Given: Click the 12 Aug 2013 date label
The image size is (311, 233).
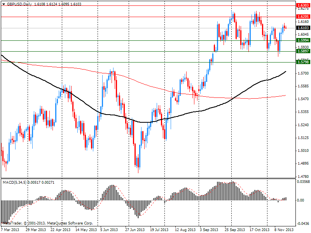Looking at the screenshot, I should point(185,230).
